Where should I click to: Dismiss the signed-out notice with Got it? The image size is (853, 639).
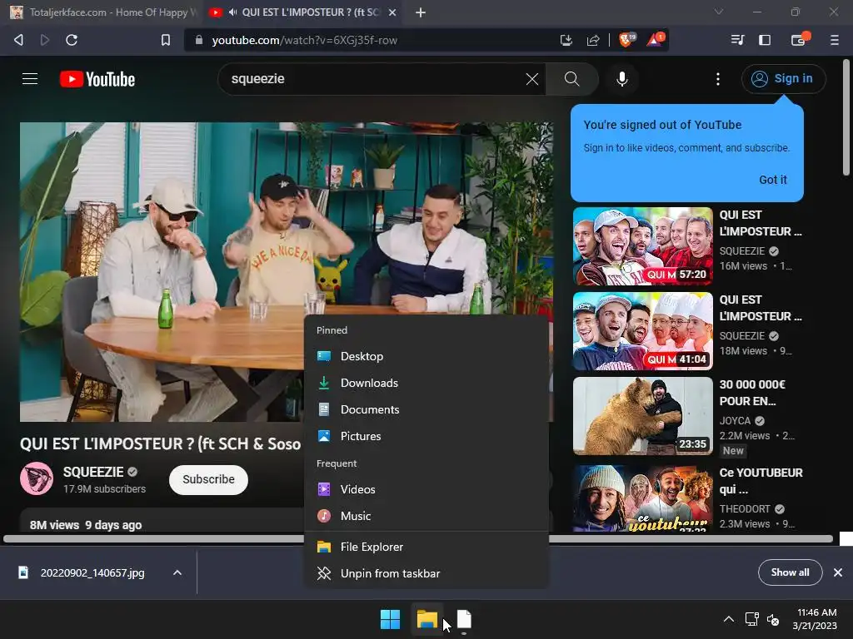(x=772, y=180)
